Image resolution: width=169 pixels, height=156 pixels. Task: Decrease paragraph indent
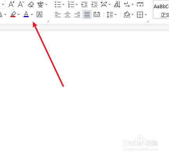pos(84,4)
